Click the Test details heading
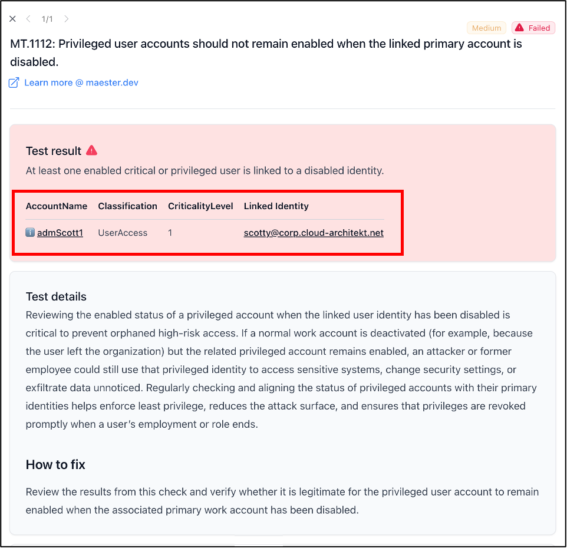This screenshot has width=567, height=548. 56,296
